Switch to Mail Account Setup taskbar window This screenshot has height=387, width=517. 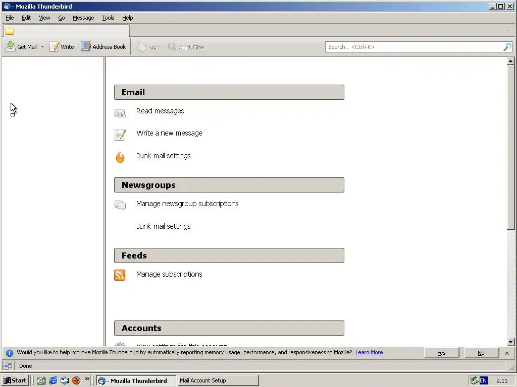tap(218, 380)
